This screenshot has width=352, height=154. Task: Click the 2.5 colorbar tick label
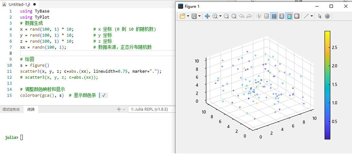point(335,48)
